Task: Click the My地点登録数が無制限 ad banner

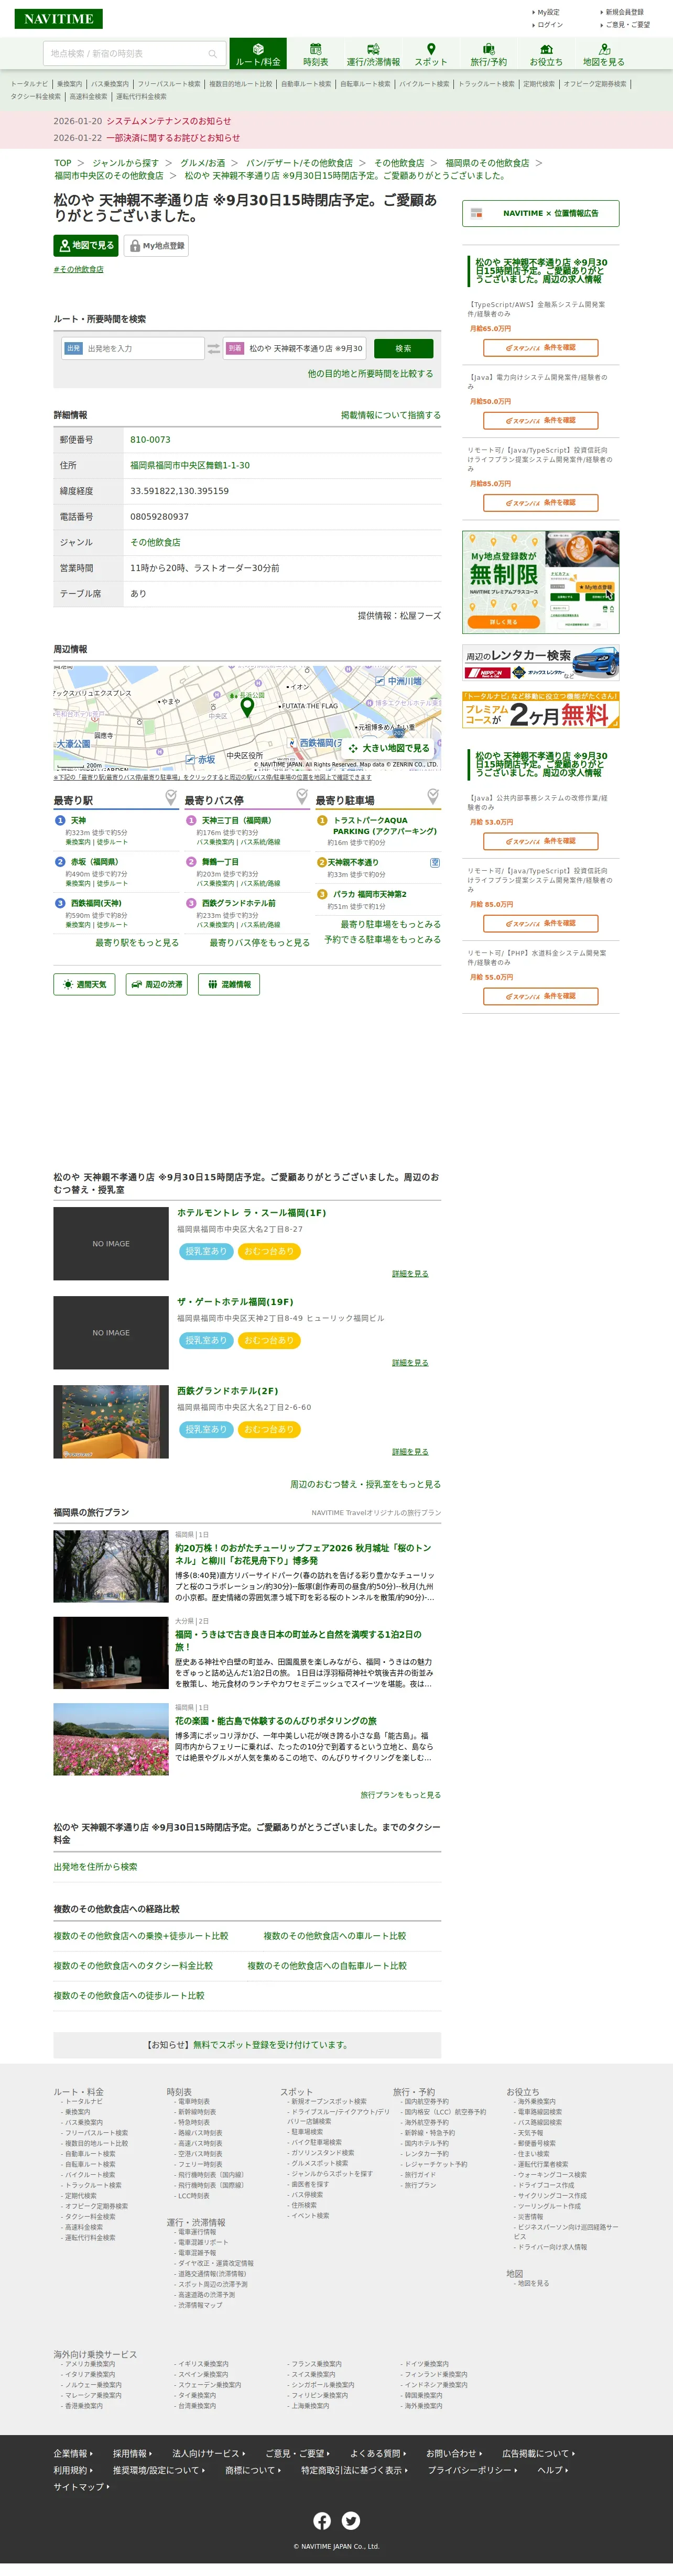Action: (540, 582)
